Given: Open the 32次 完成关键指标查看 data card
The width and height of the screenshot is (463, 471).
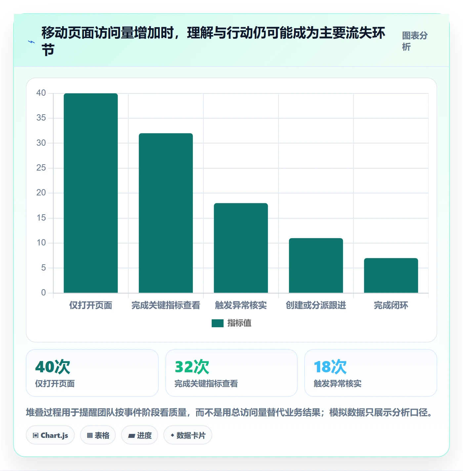Looking at the screenshot, I should click(x=232, y=373).
